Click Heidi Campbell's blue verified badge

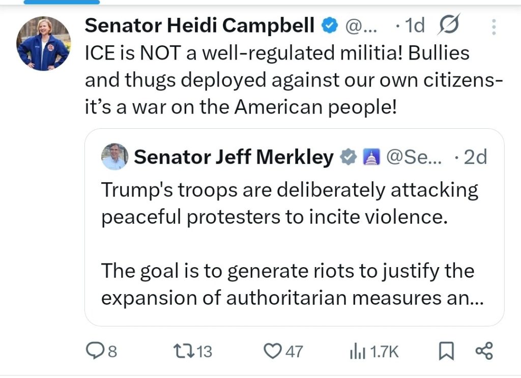(329, 25)
